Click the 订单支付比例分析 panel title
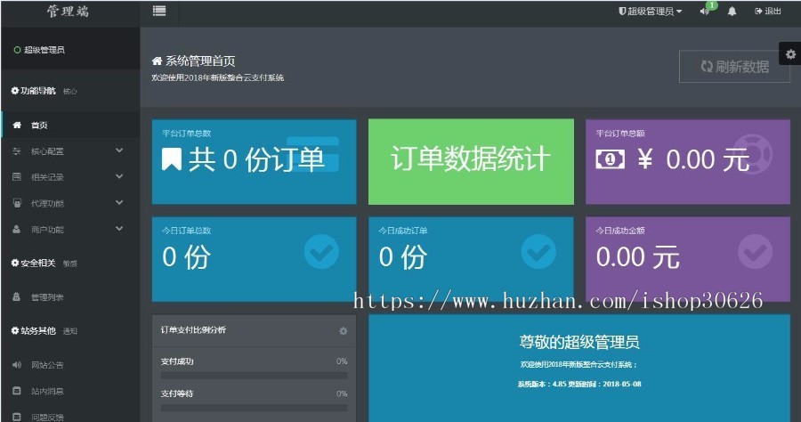The height and width of the screenshot is (422, 801). [x=193, y=330]
